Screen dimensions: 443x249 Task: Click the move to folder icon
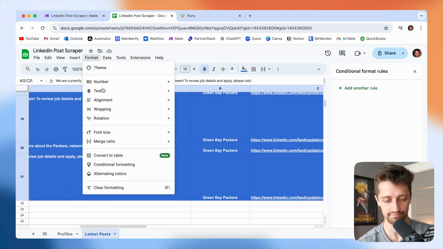[100, 51]
